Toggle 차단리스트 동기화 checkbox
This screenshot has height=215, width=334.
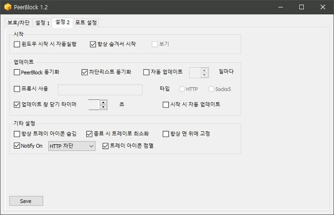[84, 72]
